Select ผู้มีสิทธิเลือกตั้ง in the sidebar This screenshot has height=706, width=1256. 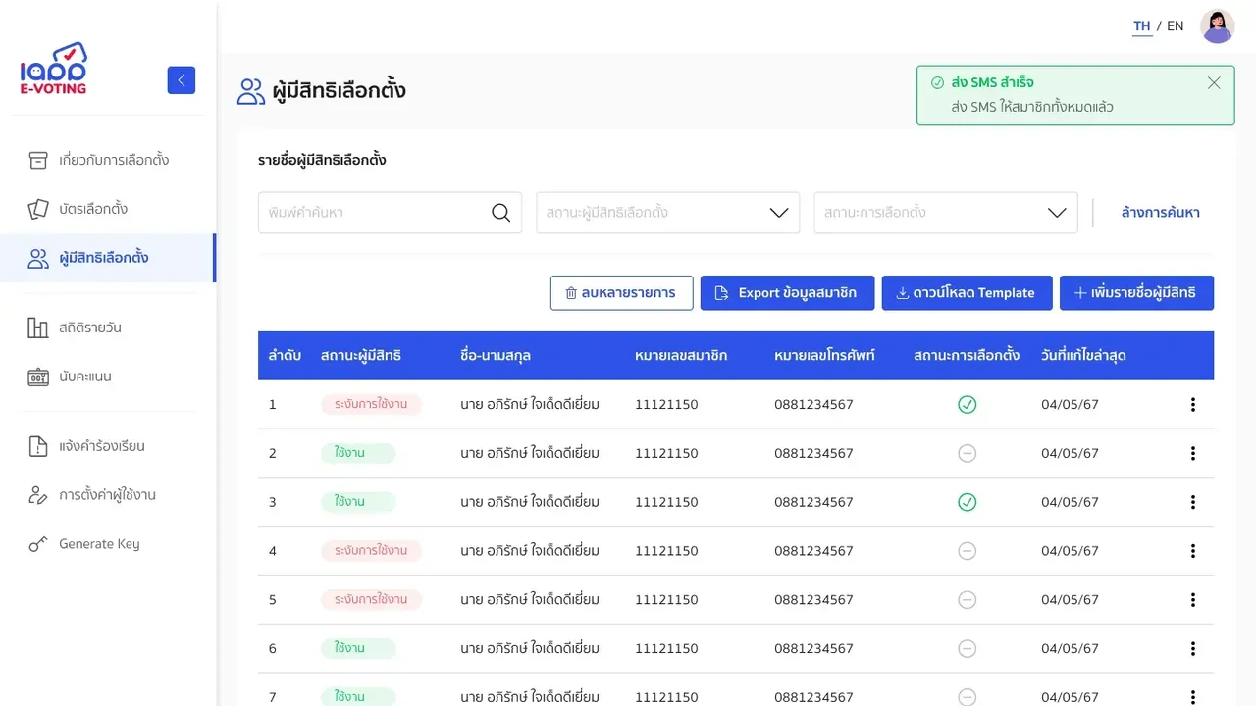tap(108, 258)
